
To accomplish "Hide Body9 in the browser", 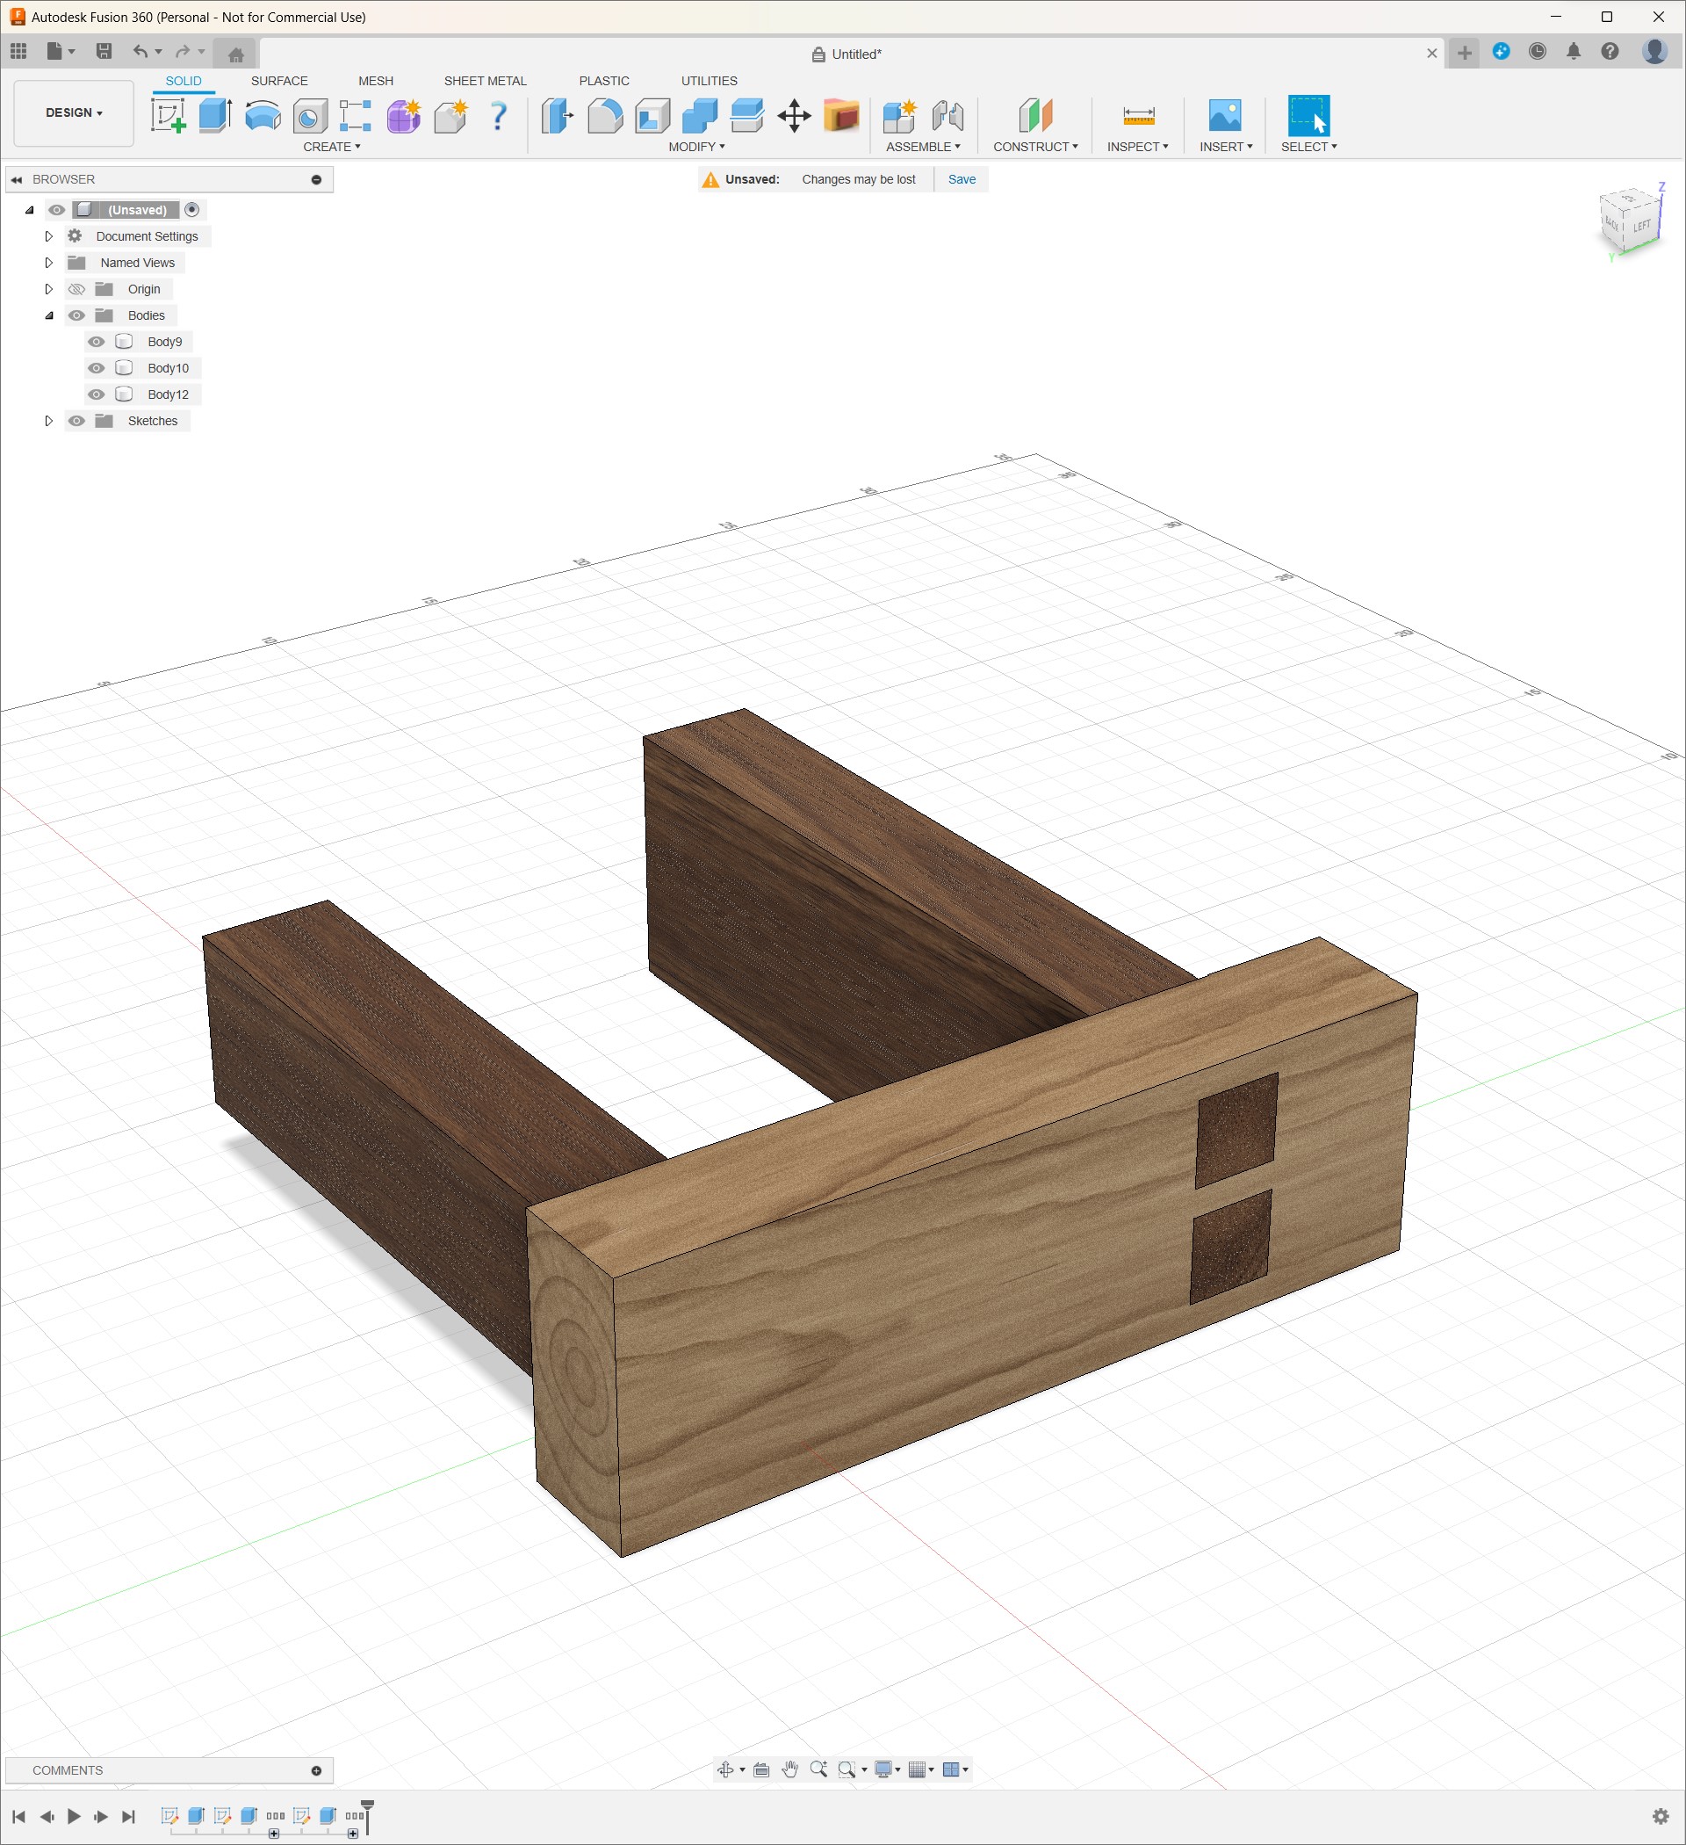I will (x=97, y=342).
